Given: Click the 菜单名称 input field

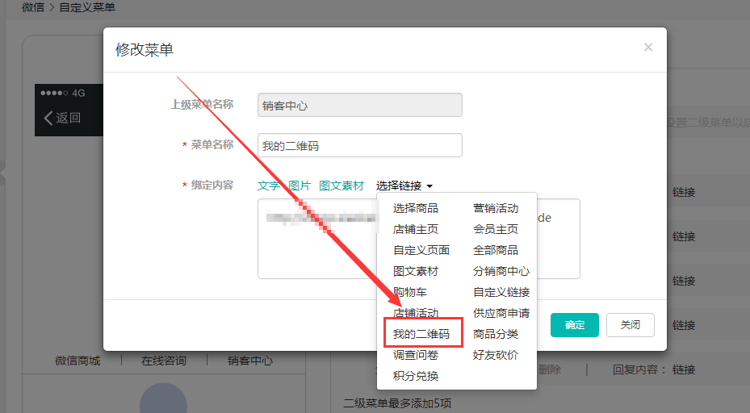Looking at the screenshot, I should point(360,146).
